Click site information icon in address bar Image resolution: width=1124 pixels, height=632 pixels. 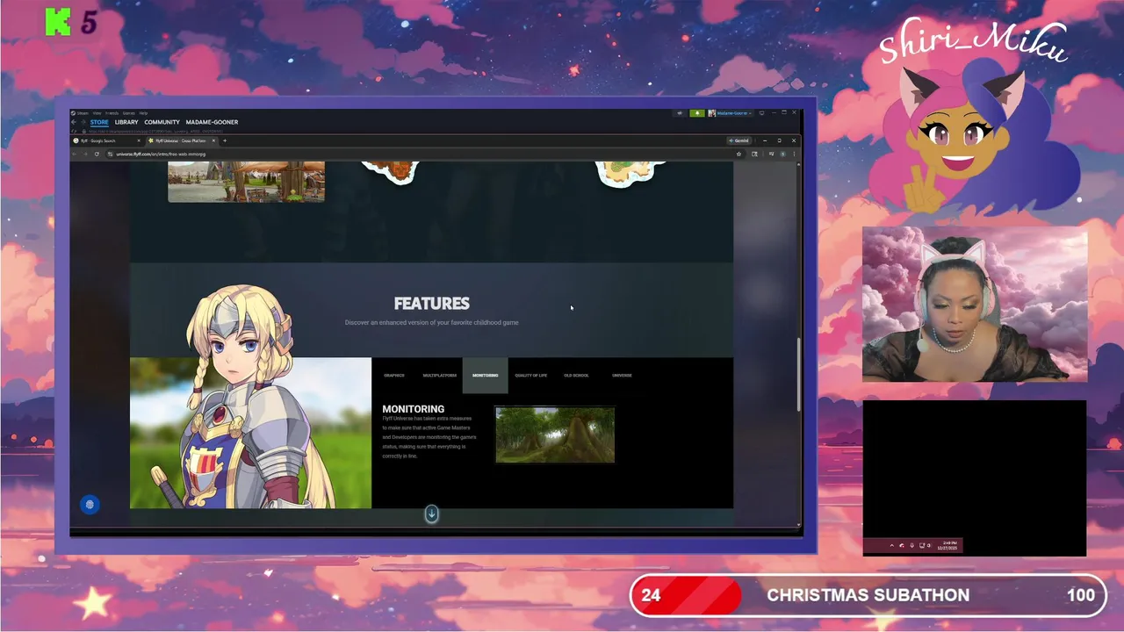pos(111,154)
